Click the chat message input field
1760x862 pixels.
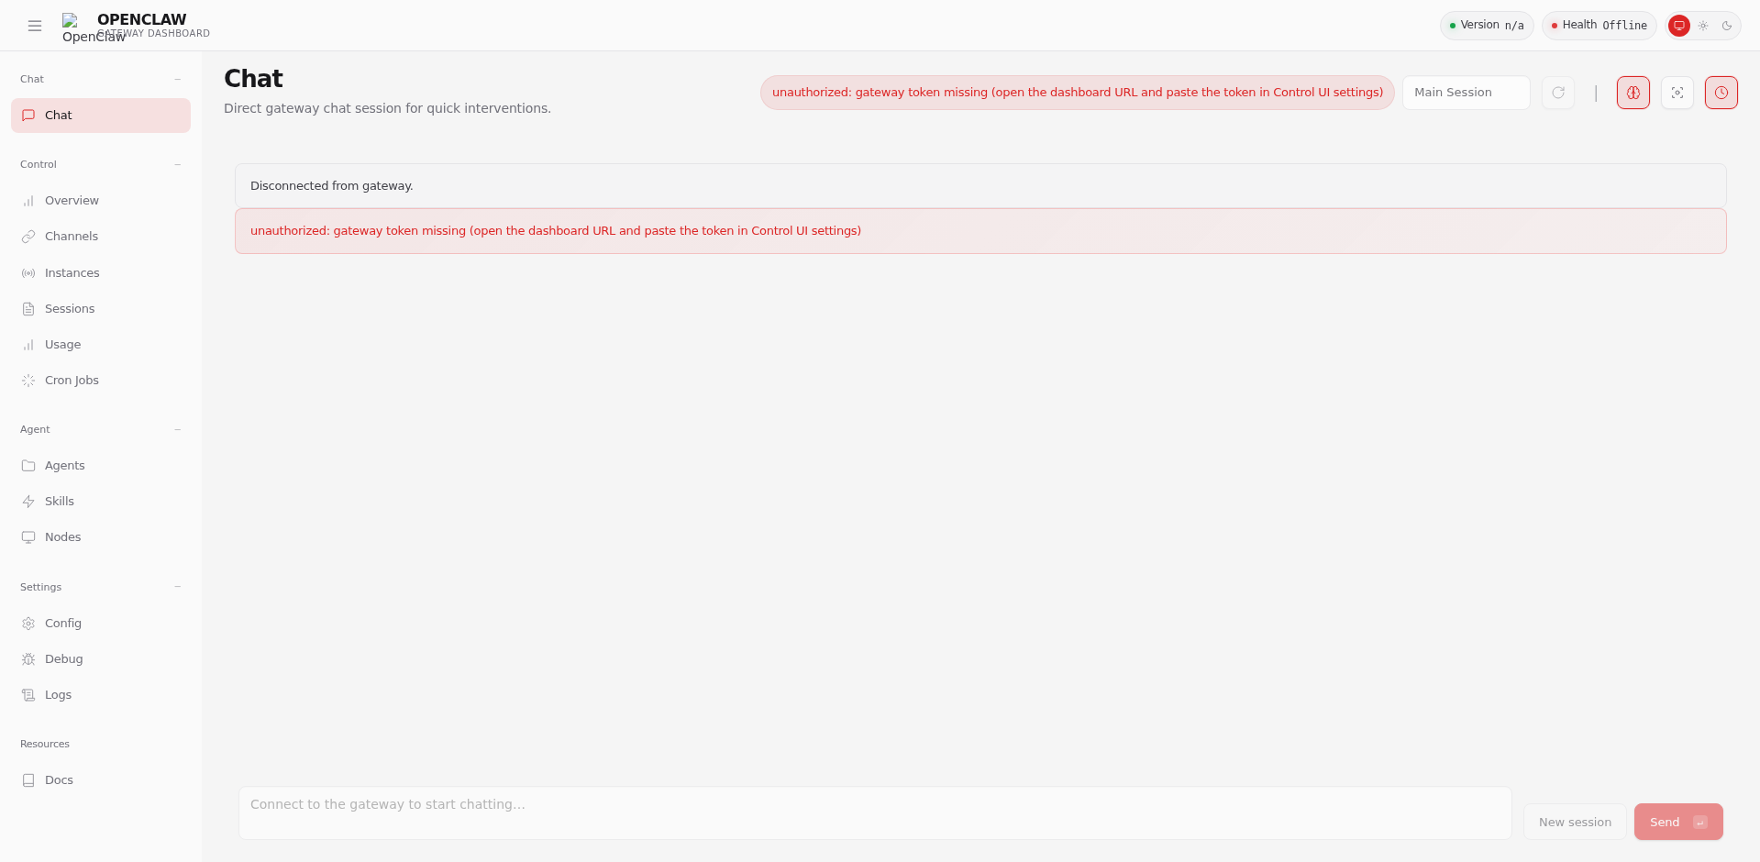click(873, 812)
